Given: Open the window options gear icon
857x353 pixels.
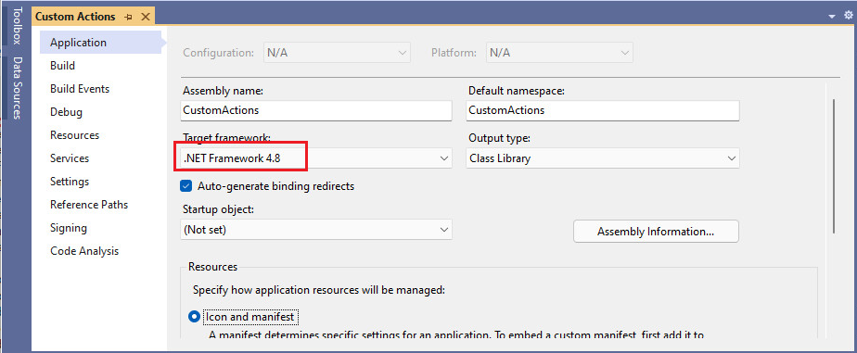Looking at the screenshot, I should 848,16.
